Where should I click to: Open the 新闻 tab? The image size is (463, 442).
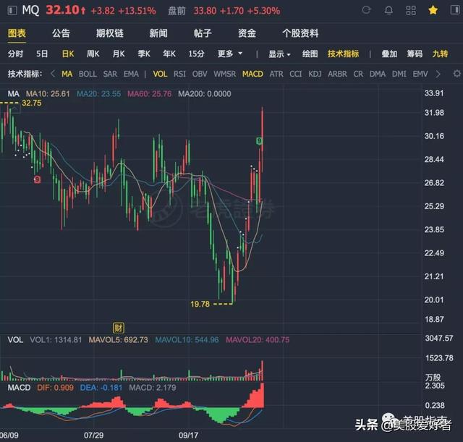tap(158, 33)
